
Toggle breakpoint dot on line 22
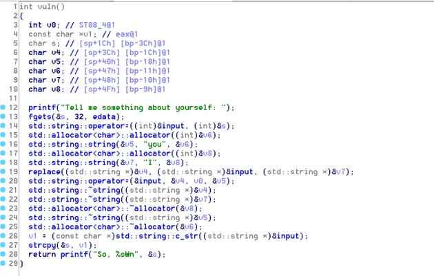click(x=3, y=199)
